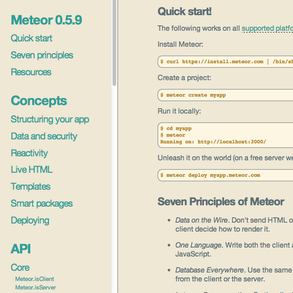Jump to the API section heading
Screen dimensions: 293x293
(x=21, y=249)
